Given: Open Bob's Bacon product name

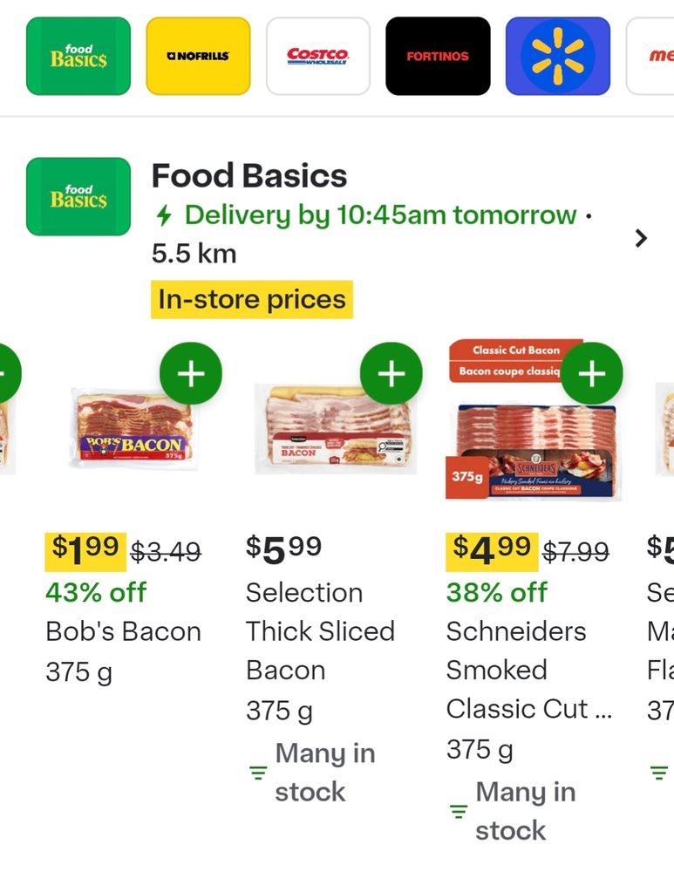Looking at the screenshot, I should [123, 631].
